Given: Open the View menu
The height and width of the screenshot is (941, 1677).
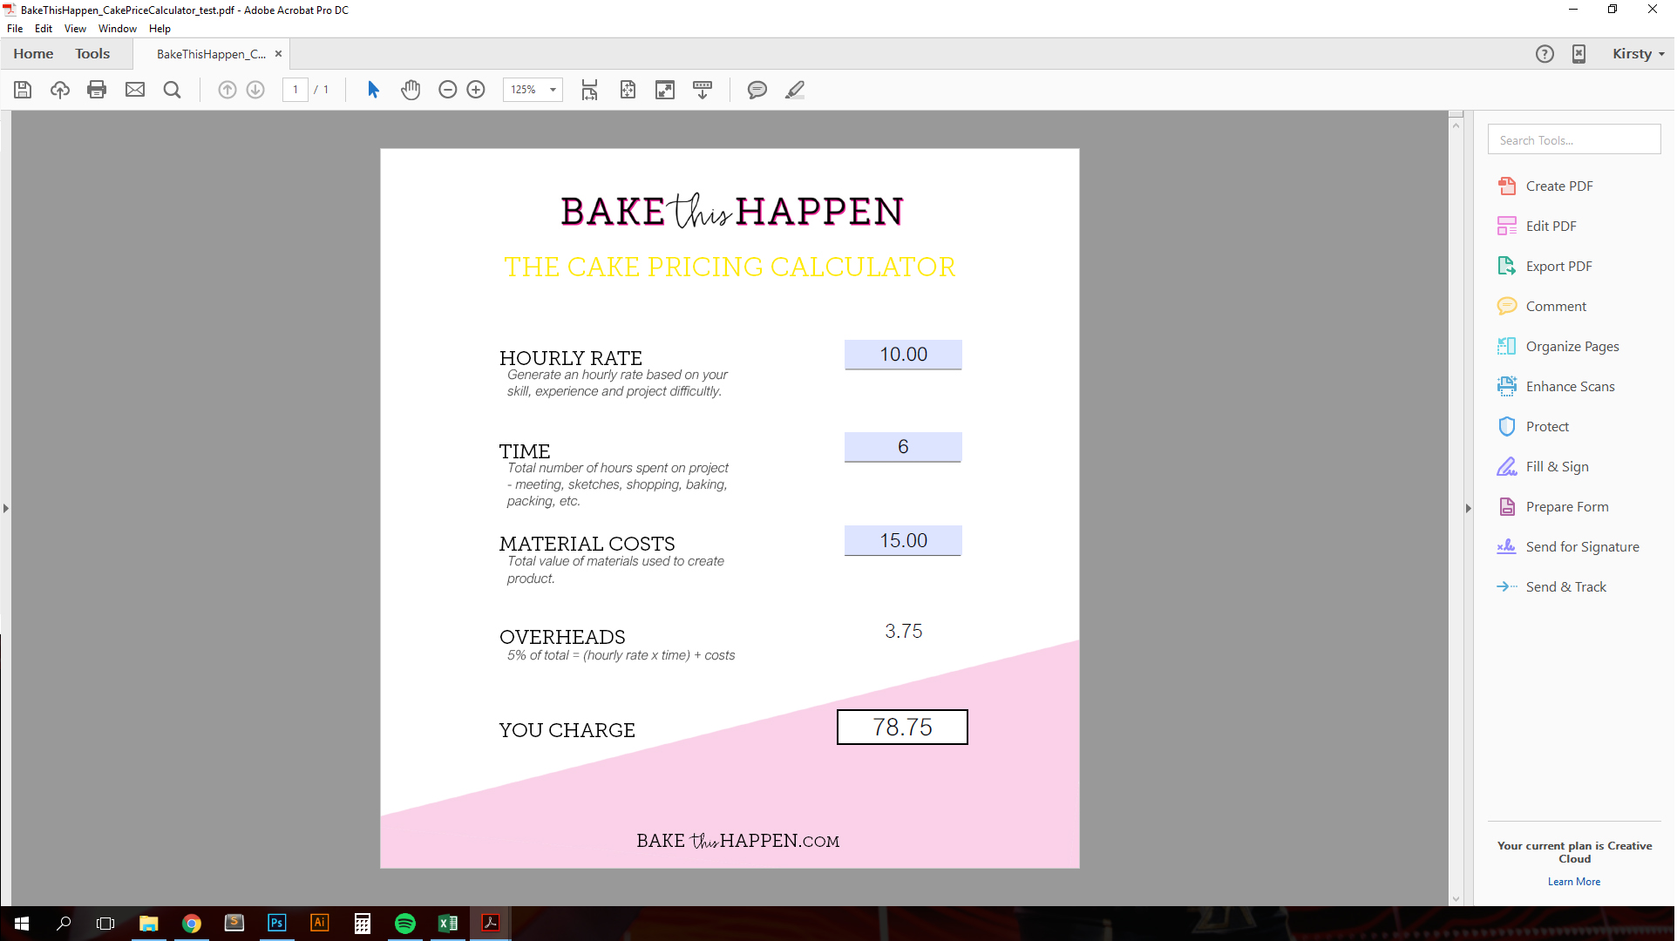Looking at the screenshot, I should tap(75, 29).
